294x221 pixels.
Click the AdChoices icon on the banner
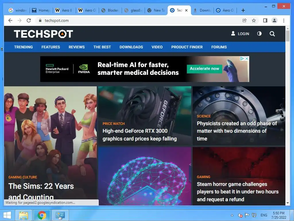(x=242, y=59)
